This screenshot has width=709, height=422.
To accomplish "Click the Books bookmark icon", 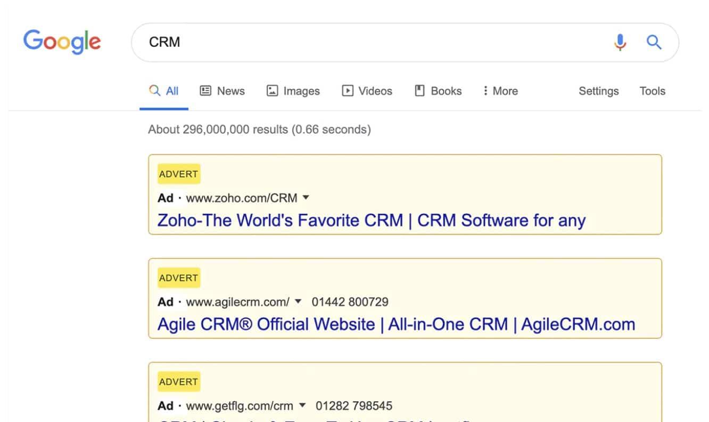I will pos(420,91).
